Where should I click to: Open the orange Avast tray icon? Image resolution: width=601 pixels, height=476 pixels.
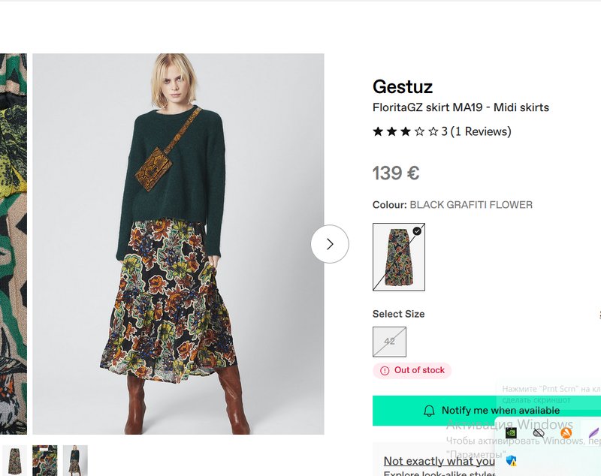click(x=566, y=432)
